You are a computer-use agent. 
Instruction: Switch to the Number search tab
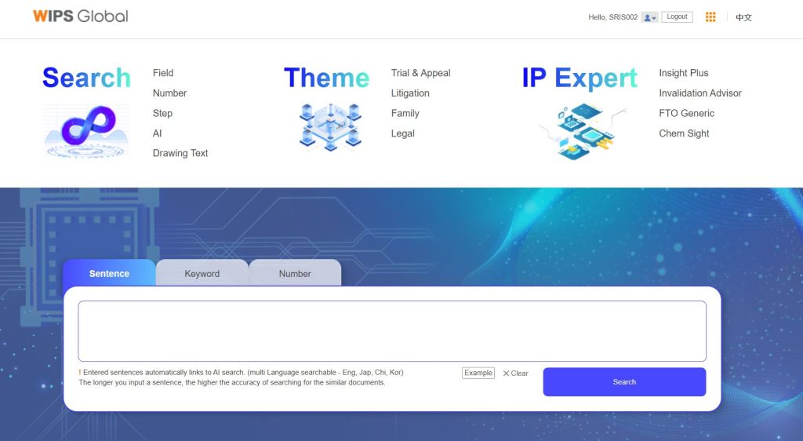point(295,274)
